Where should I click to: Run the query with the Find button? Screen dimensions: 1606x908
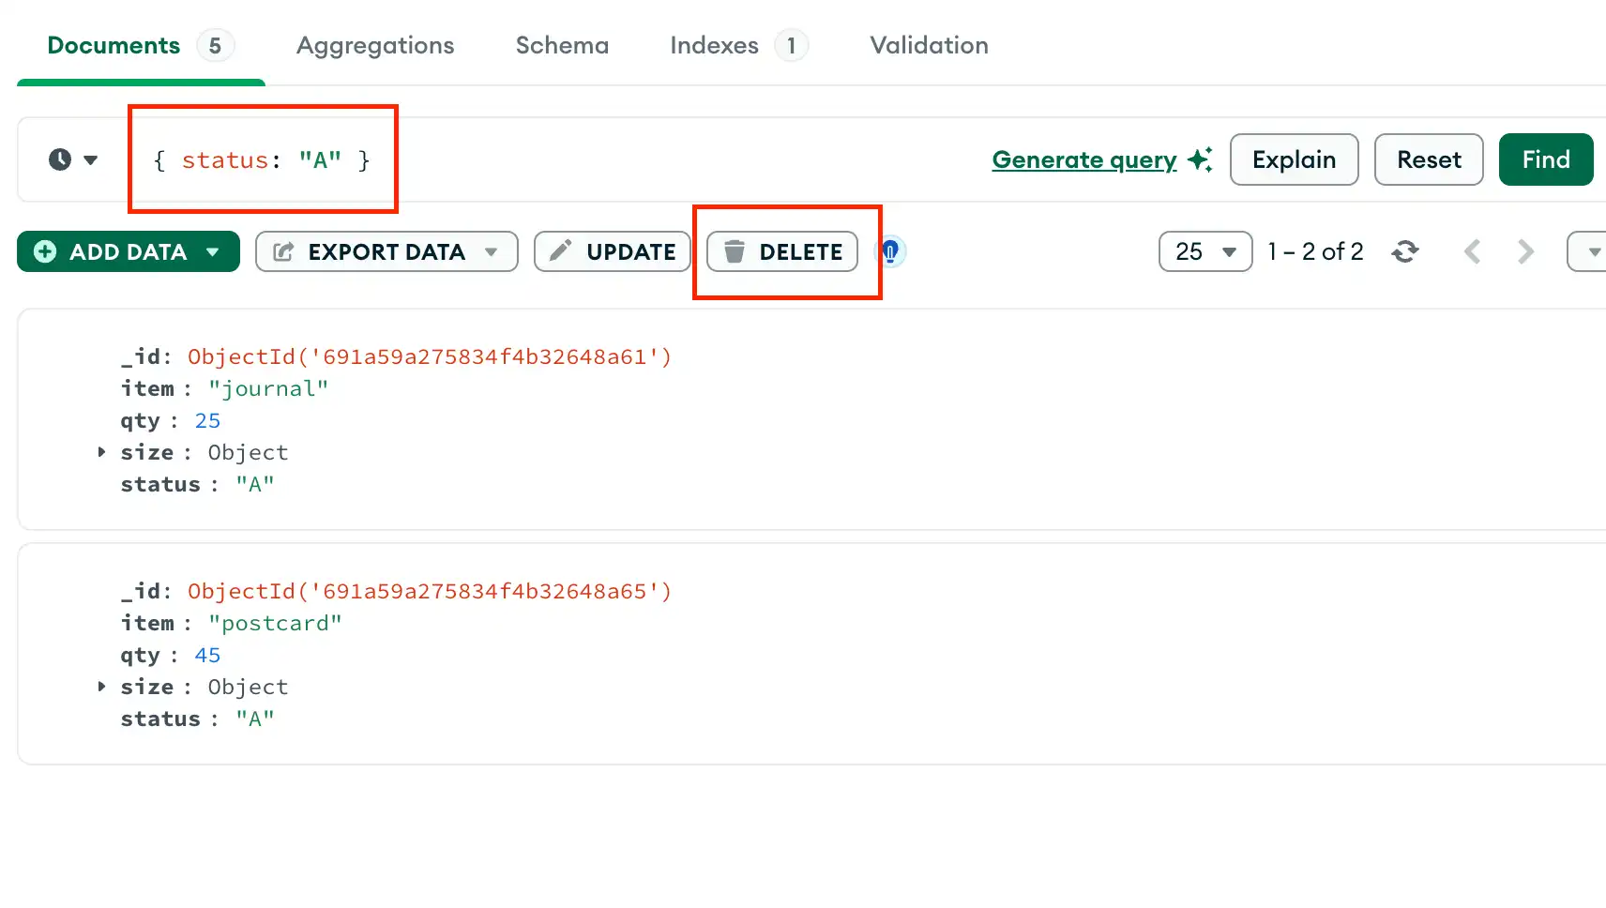click(x=1545, y=159)
